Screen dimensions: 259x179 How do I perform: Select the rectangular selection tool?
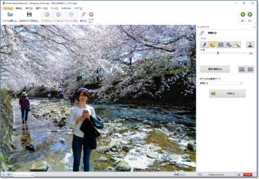[221, 44]
